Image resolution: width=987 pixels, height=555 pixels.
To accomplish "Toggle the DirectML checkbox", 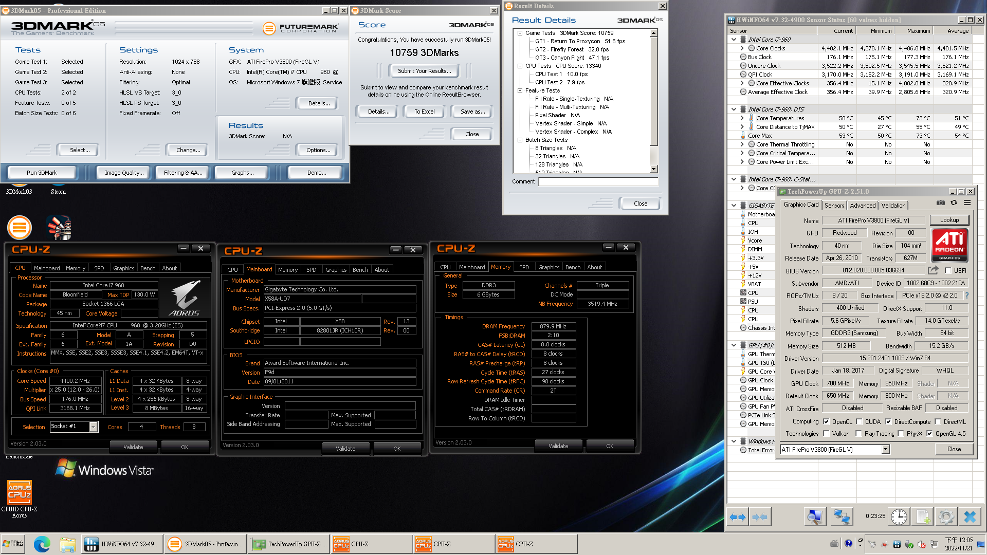I will 938,421.
